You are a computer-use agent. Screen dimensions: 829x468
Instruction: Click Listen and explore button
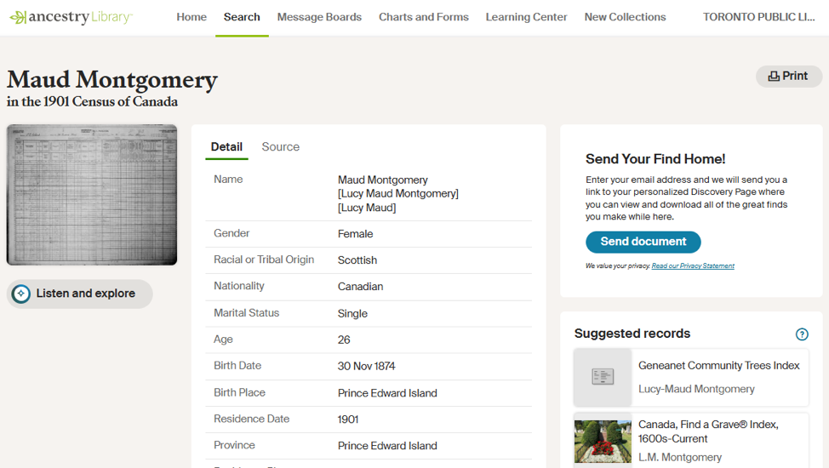[x=79, y=294]
